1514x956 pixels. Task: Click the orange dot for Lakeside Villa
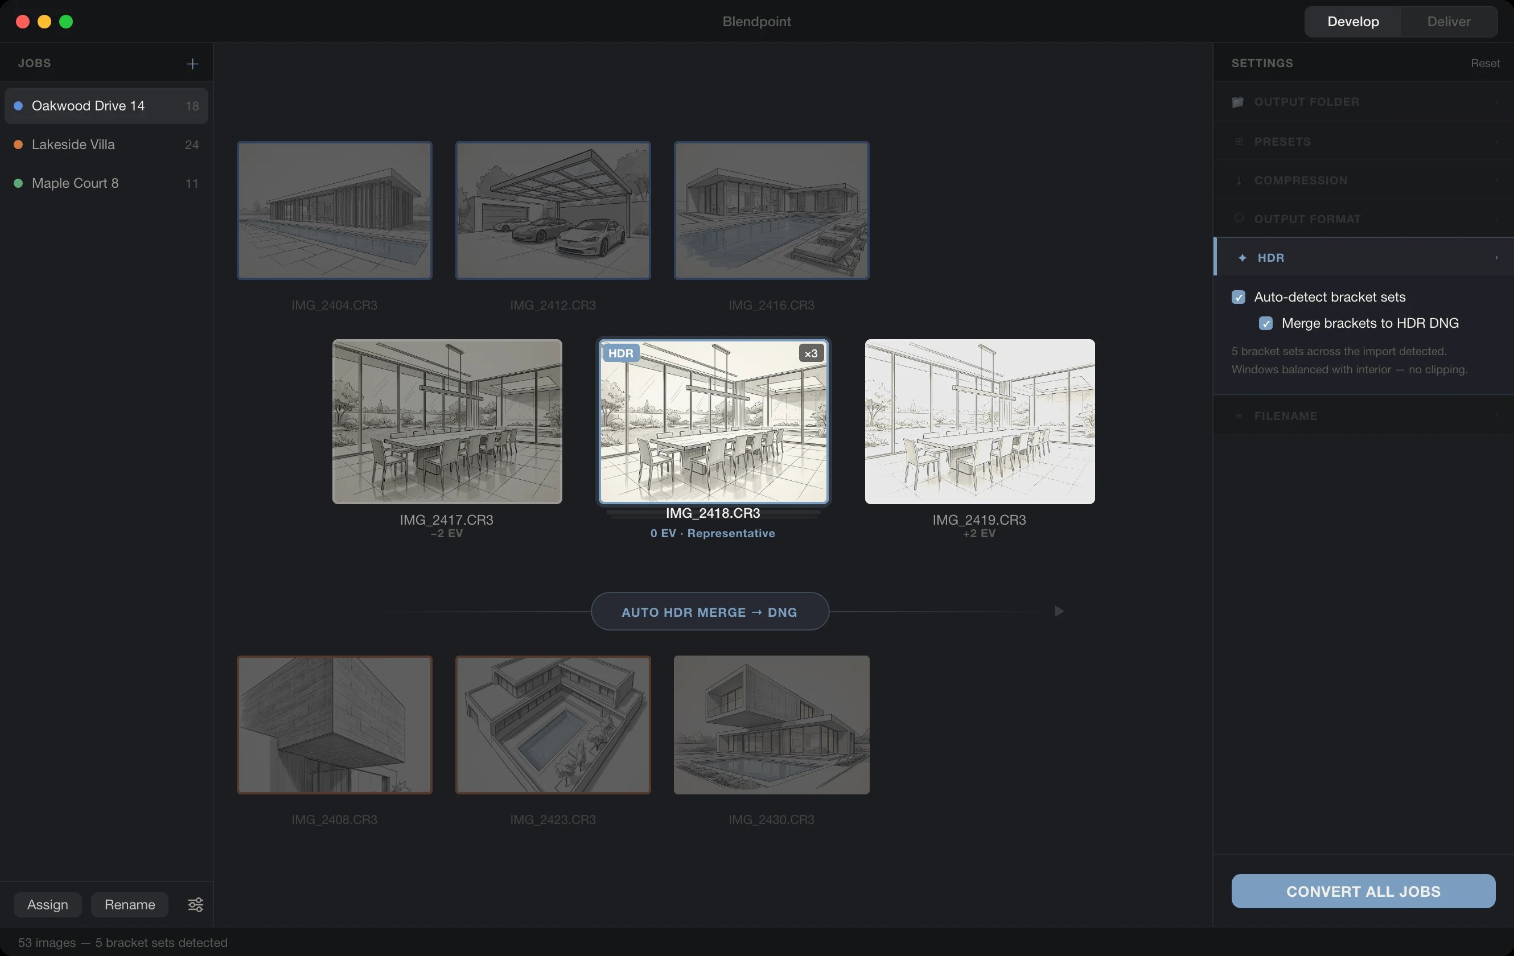click(x=18, y=145)
